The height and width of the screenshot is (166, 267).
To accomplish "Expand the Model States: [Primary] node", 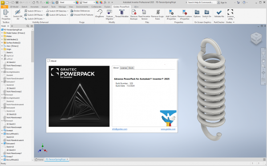I will pyautogui.click(x=2, y=33).
